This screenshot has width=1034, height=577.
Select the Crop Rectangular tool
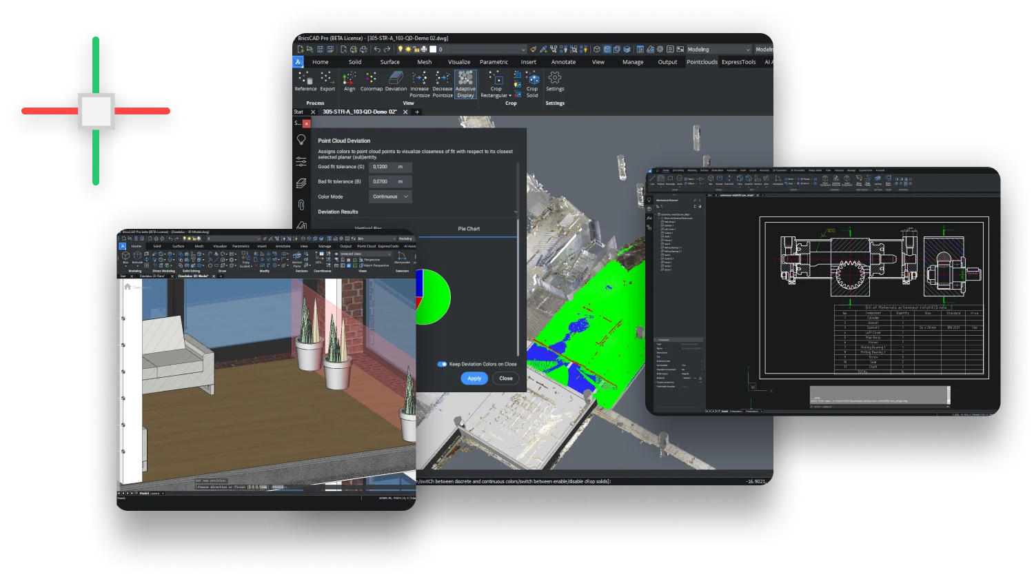[496, 84]
